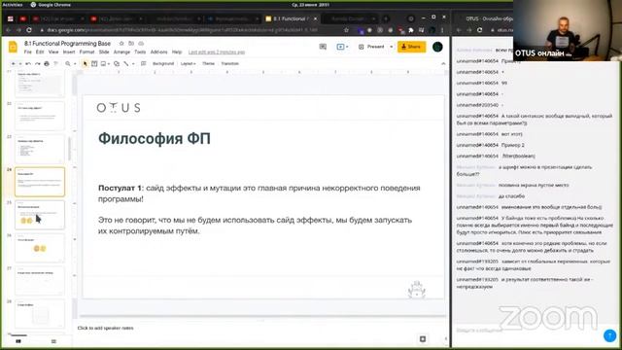
Task: Click the yellow Share button
Action: coord(412,47)
